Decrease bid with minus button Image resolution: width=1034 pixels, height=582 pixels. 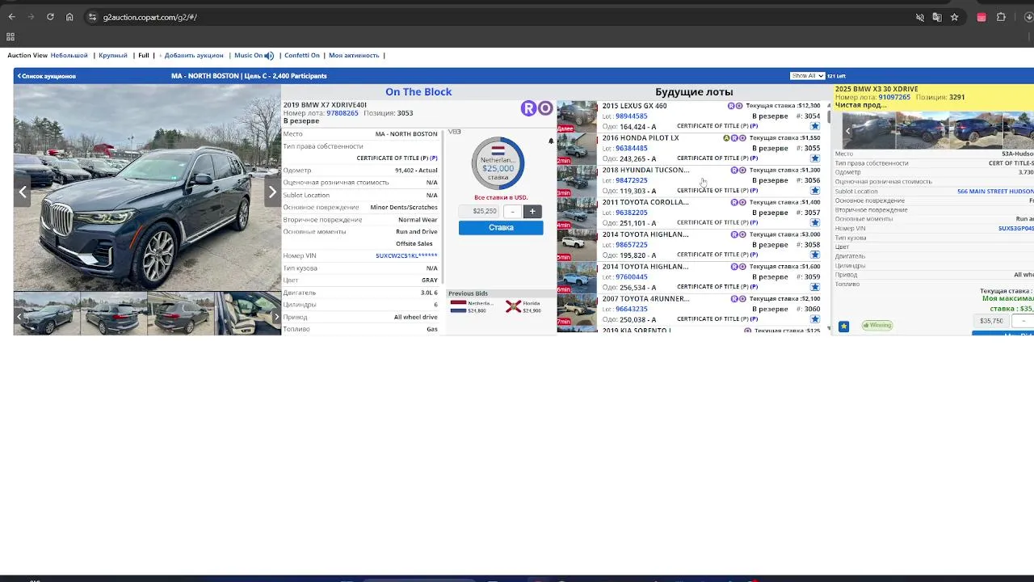pyautogui.click(x=512, y=211)
